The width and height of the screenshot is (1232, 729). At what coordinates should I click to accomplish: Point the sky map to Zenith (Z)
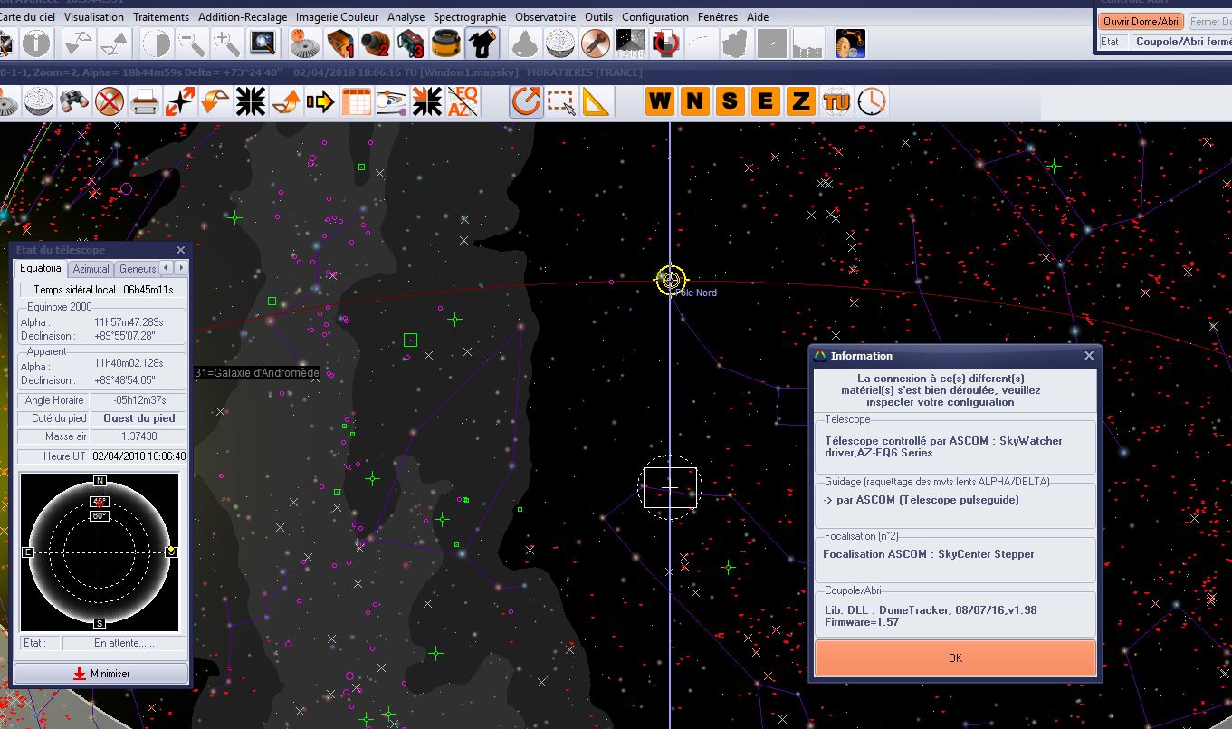[800, 101]
